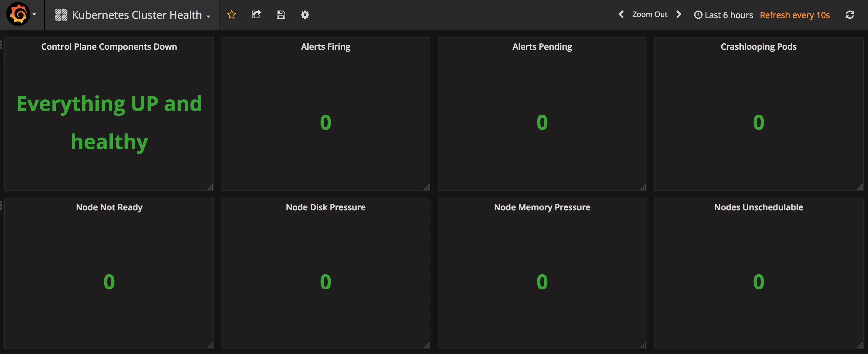The width and height of the screenshot is (868, 354).
Task: Shift time range forward with right arrow
Action: click(x=679, y=15)
